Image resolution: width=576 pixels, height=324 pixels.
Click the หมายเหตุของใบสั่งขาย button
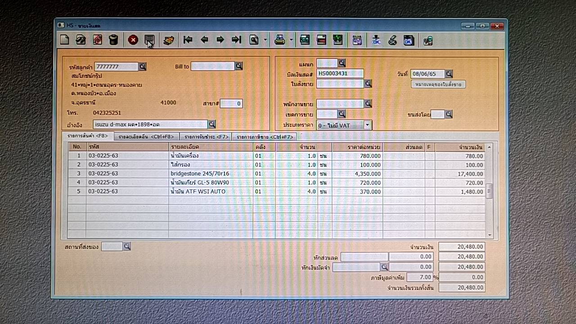[438, 84]
